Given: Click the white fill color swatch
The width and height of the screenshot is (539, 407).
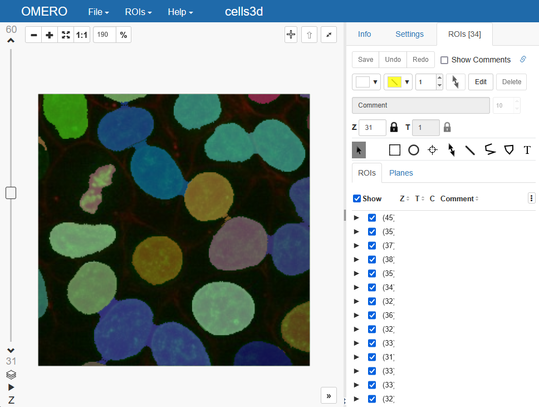Looking at the screenshot, I should click(x=362, y=82).
